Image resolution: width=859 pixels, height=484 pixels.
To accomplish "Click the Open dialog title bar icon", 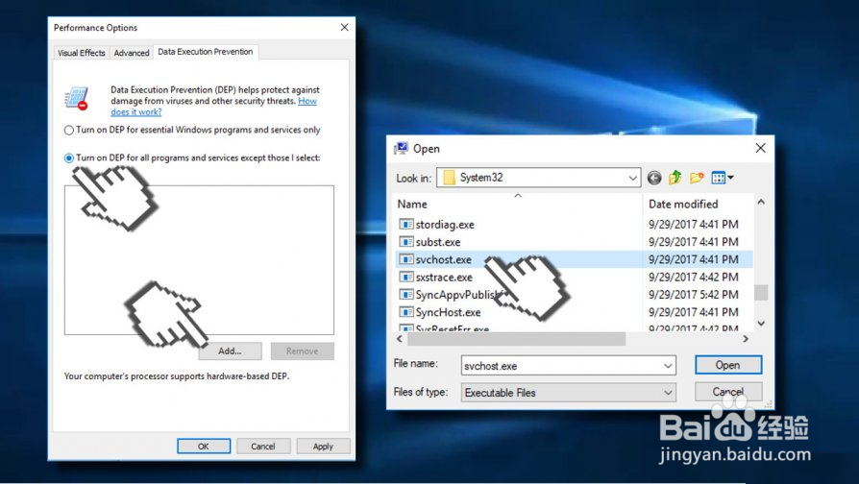I will click(x=401, y=149).
